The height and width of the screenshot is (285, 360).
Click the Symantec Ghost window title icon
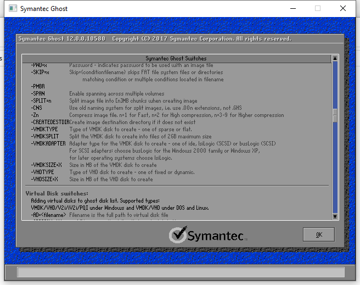pos(13,8)
